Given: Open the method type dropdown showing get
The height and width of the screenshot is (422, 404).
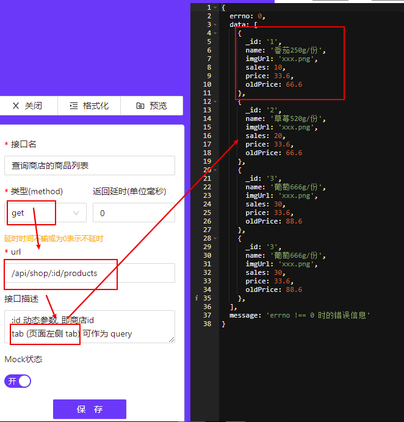Looking at the screenshot, I should tap(45, 213).
